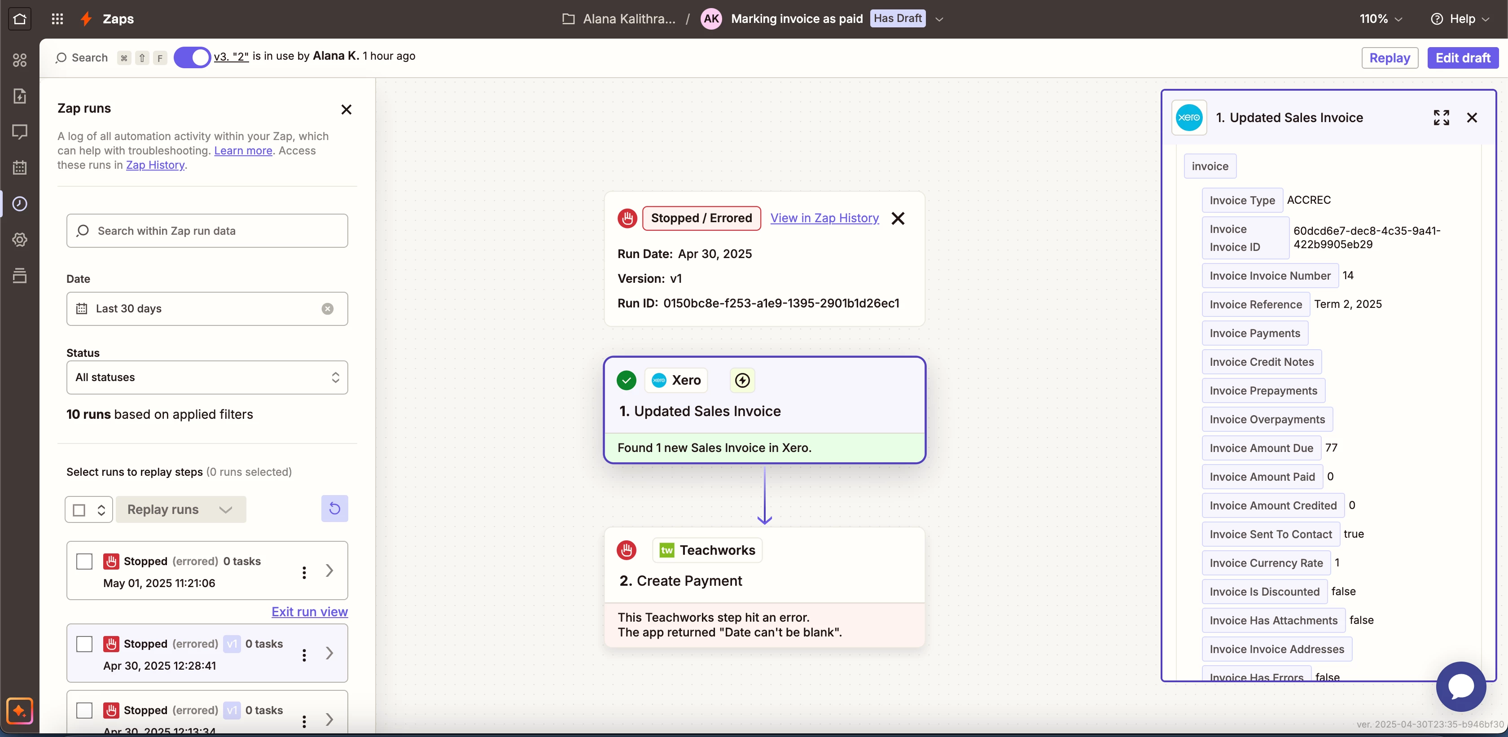
Task: Expand the Updated Sales Invoice panel fullscreen
Action: (1441, 118)
